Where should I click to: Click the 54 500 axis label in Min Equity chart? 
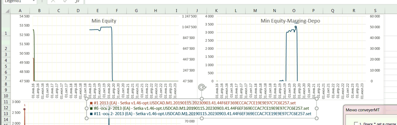click(x=25, y=16)
